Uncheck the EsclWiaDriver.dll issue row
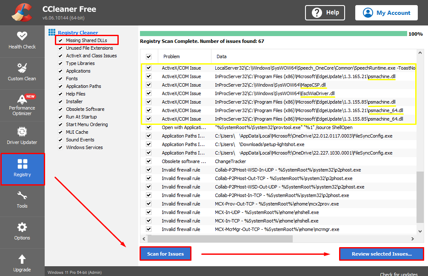The image size is (428, 276). pyautogui.click(x=148, y=93)
